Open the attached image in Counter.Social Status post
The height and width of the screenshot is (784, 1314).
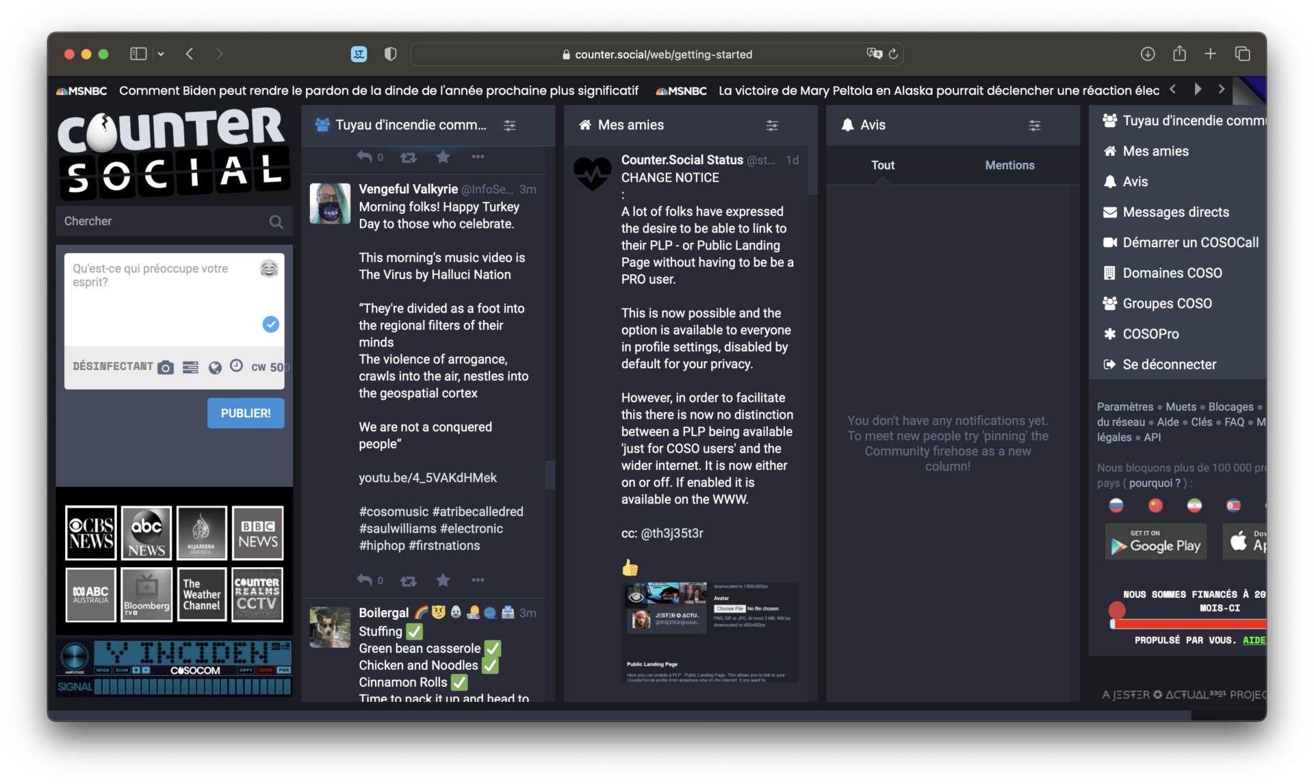click(710, 632)
